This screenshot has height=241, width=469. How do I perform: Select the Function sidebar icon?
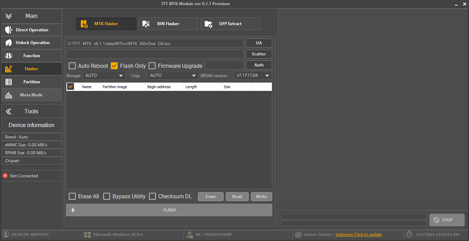click(10, 56)
